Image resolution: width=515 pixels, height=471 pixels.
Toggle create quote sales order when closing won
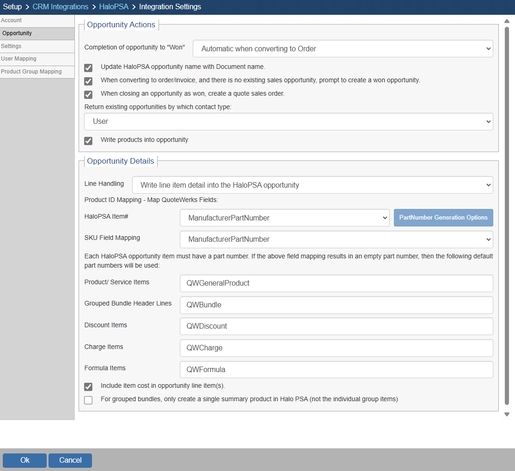point(88,95)
